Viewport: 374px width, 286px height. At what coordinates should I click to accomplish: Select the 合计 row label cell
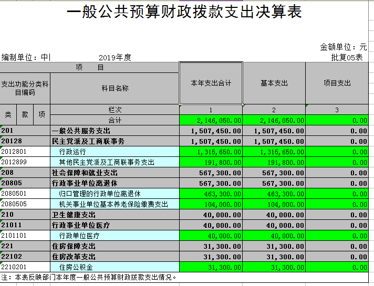click(115, 120)
